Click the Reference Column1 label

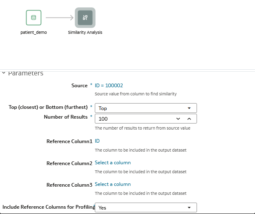(69, 141)
